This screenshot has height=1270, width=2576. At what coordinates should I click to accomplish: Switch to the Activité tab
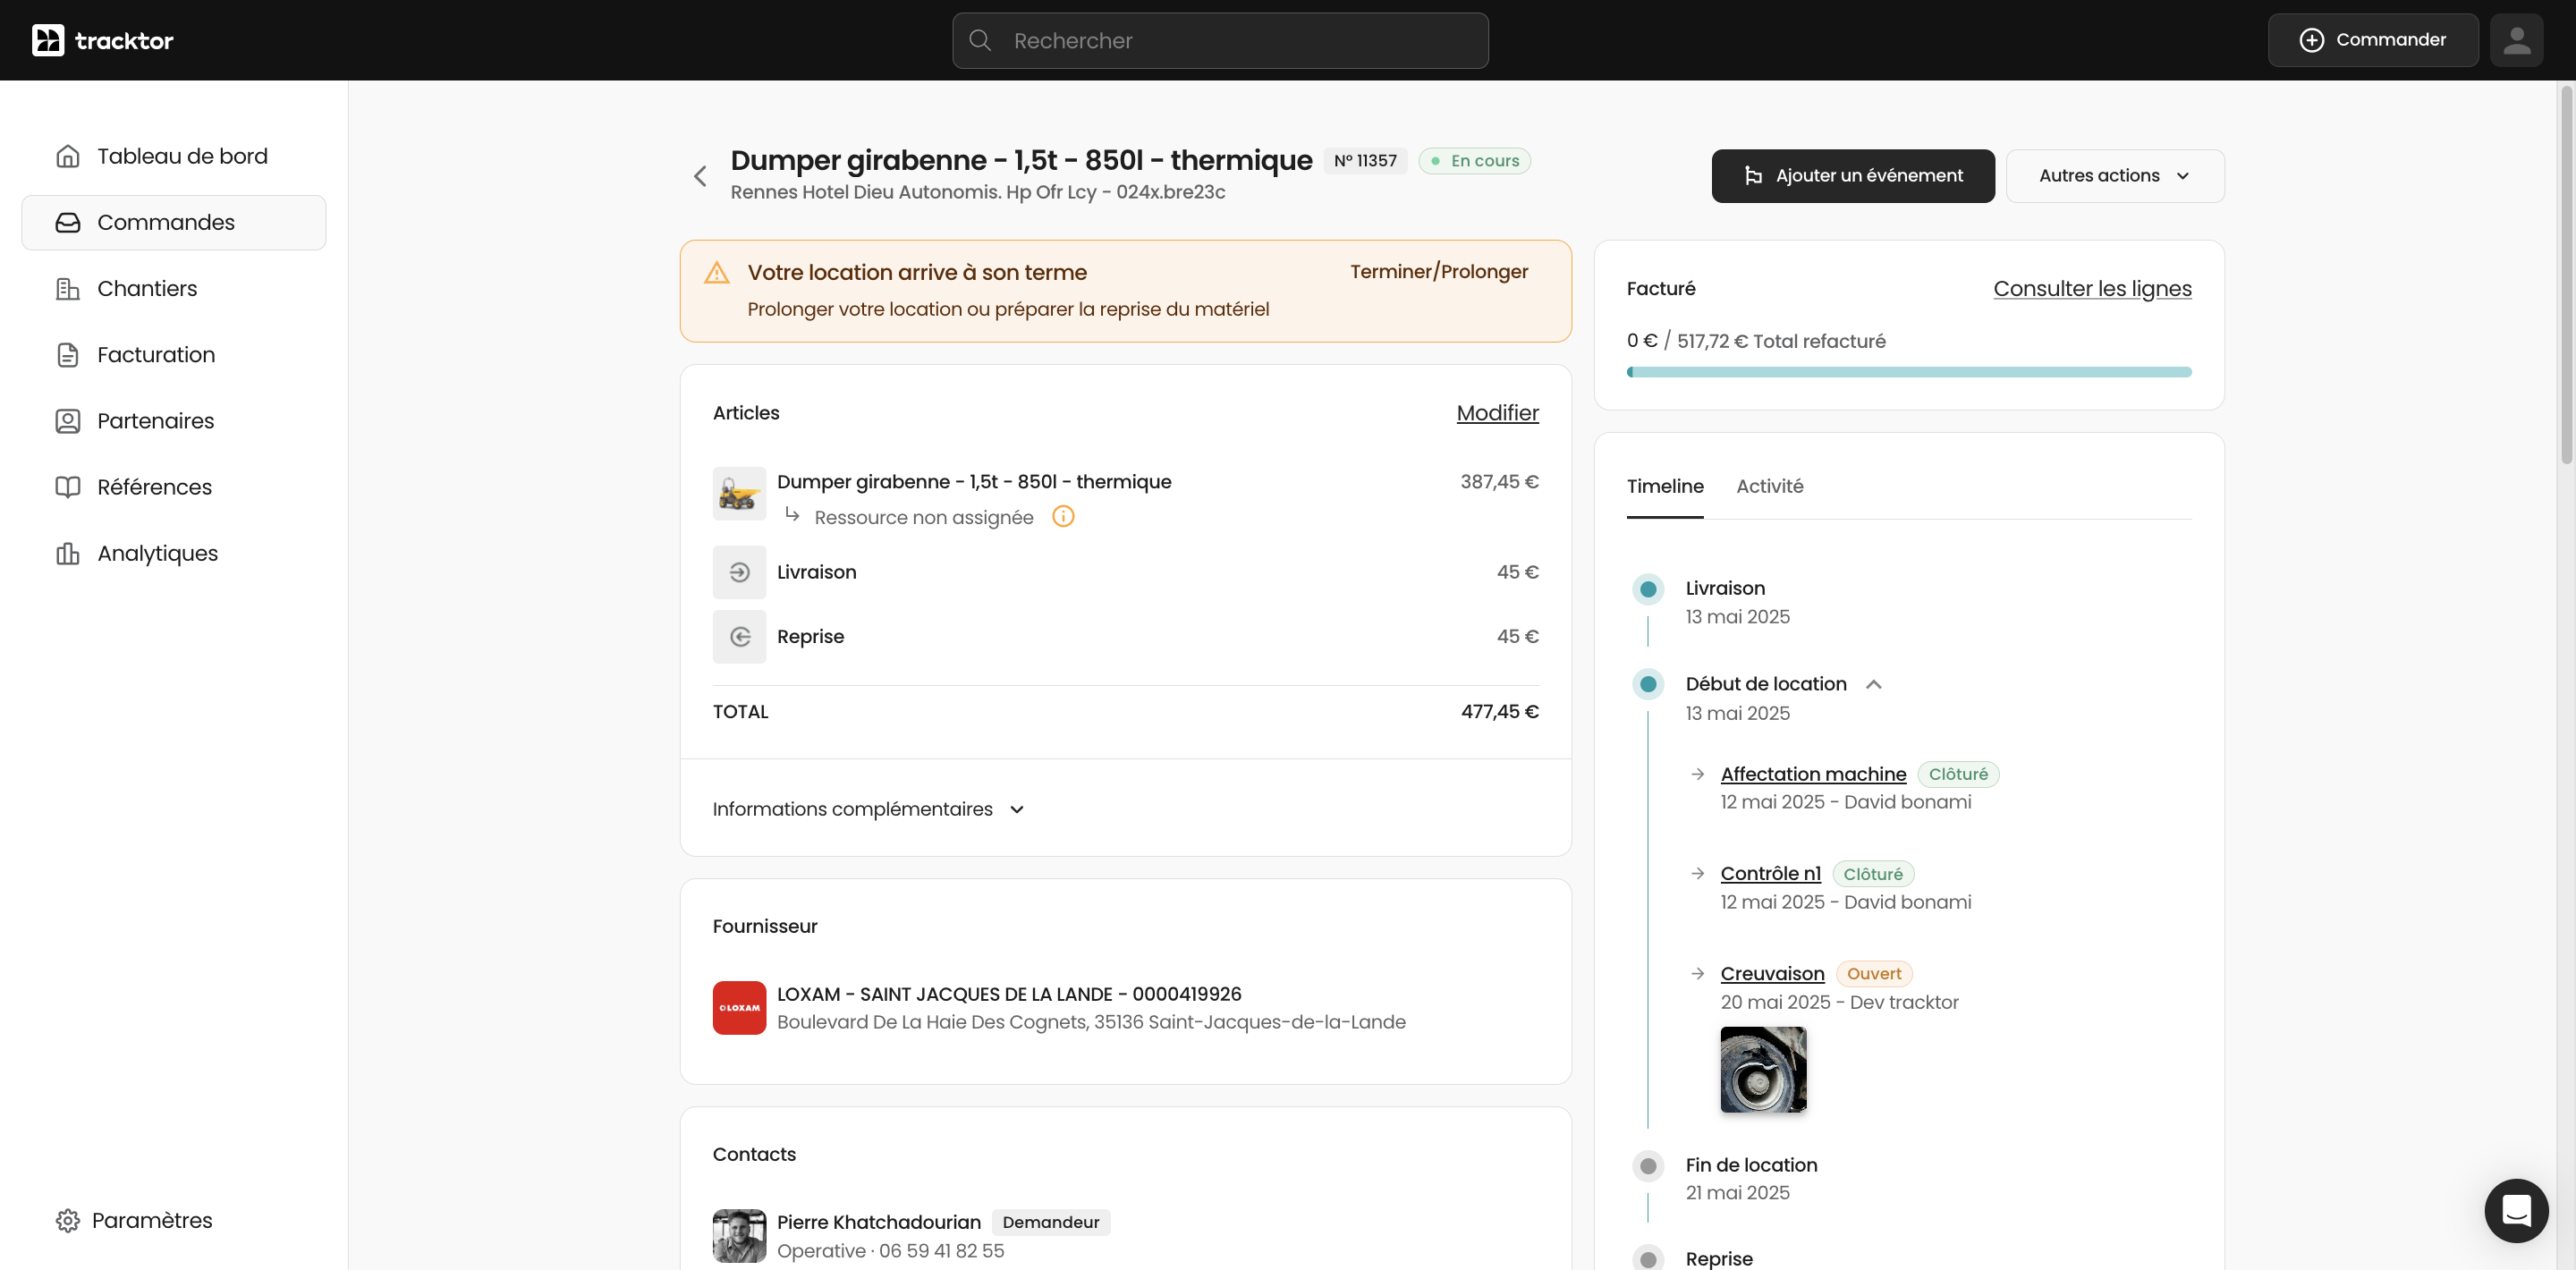[x=1769, y=486]
